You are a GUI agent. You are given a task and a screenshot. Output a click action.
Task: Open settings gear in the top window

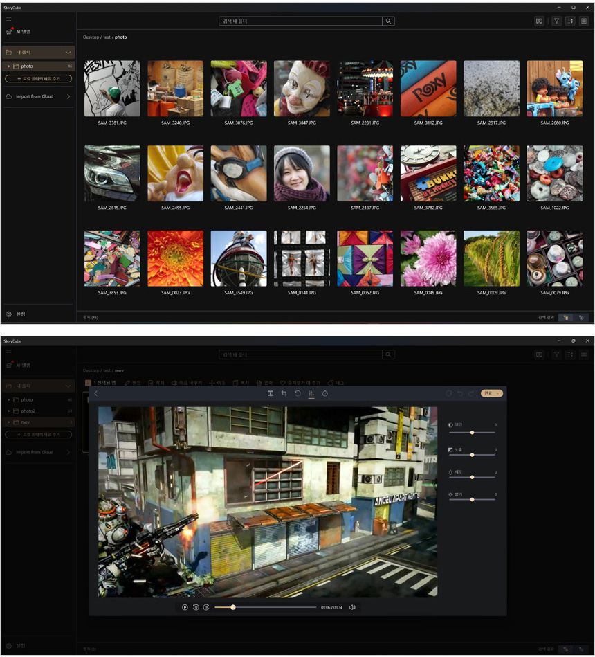(x=9, y=314)
